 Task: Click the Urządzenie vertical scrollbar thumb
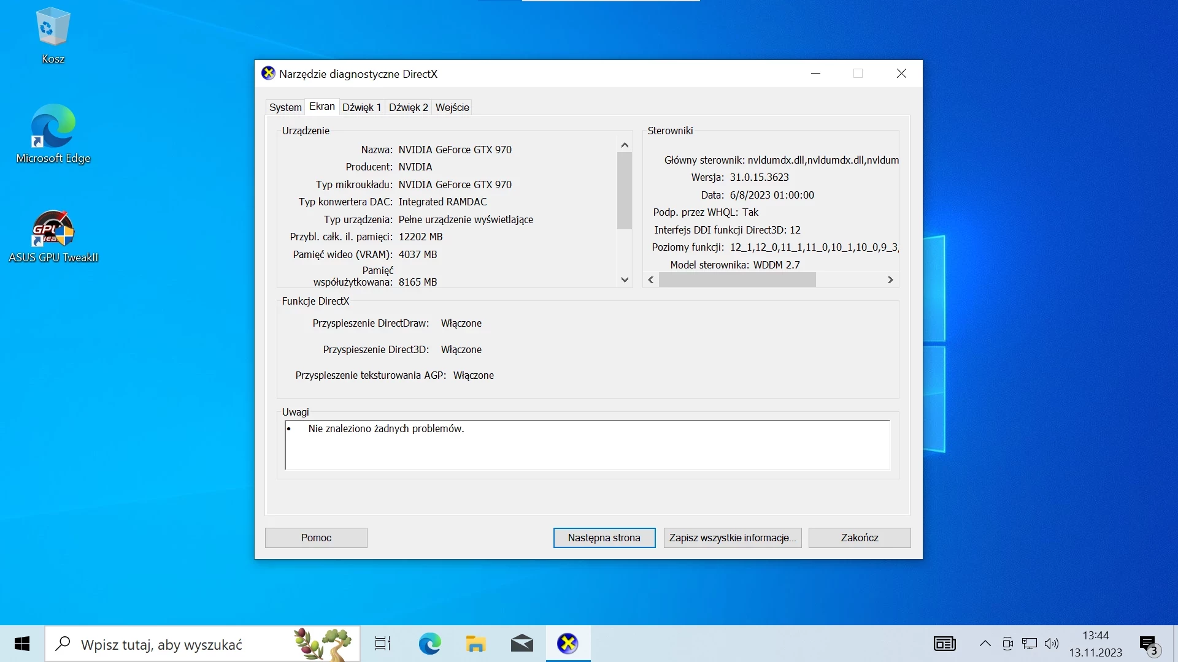[625, 191]
